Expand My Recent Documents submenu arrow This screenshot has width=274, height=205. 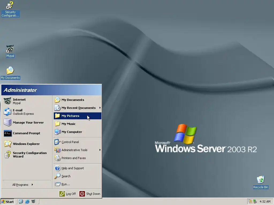pos(100,108)
